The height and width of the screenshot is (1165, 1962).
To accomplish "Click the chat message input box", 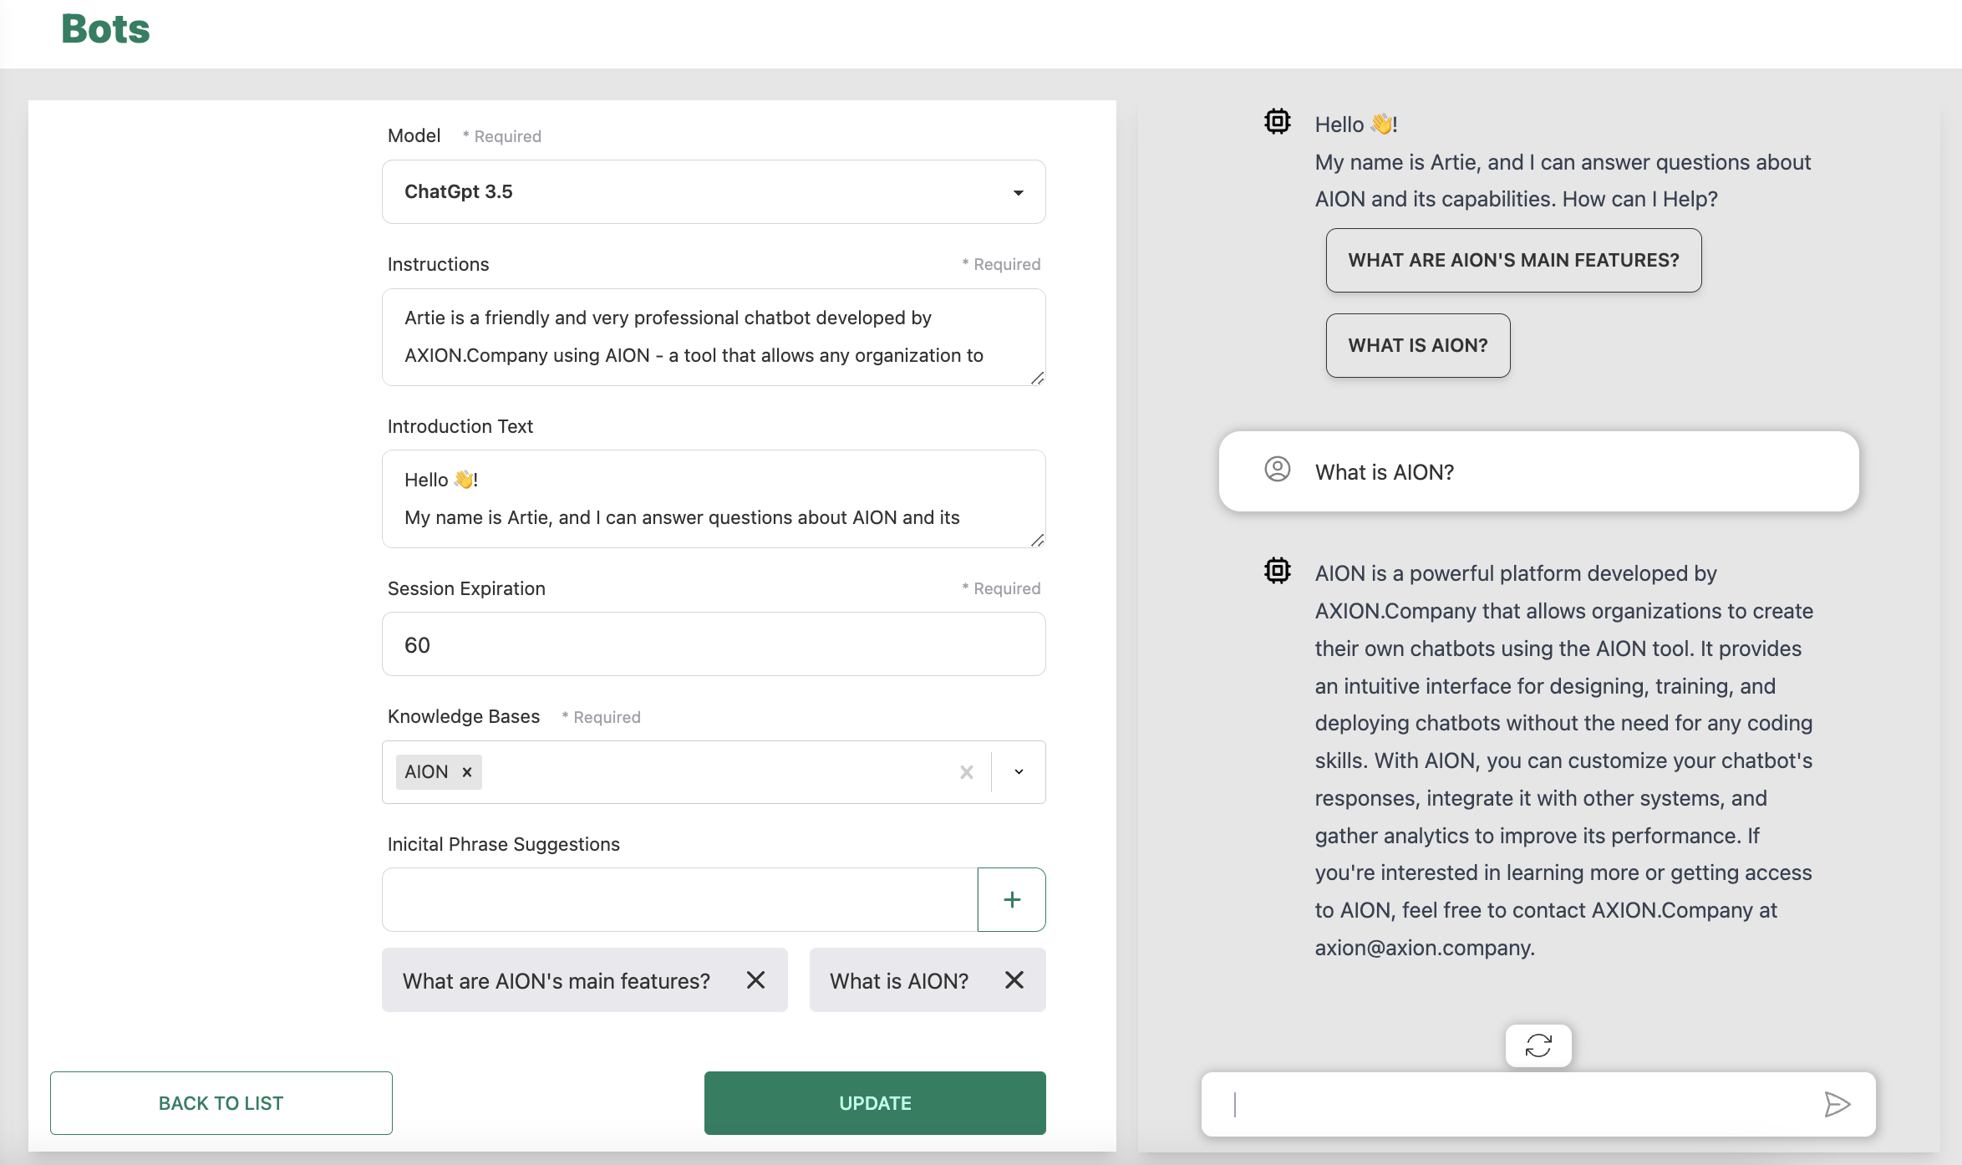I will 1521,1104.
